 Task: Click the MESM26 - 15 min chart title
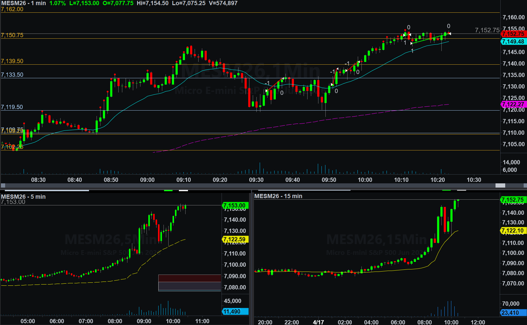tap(278, 196)
